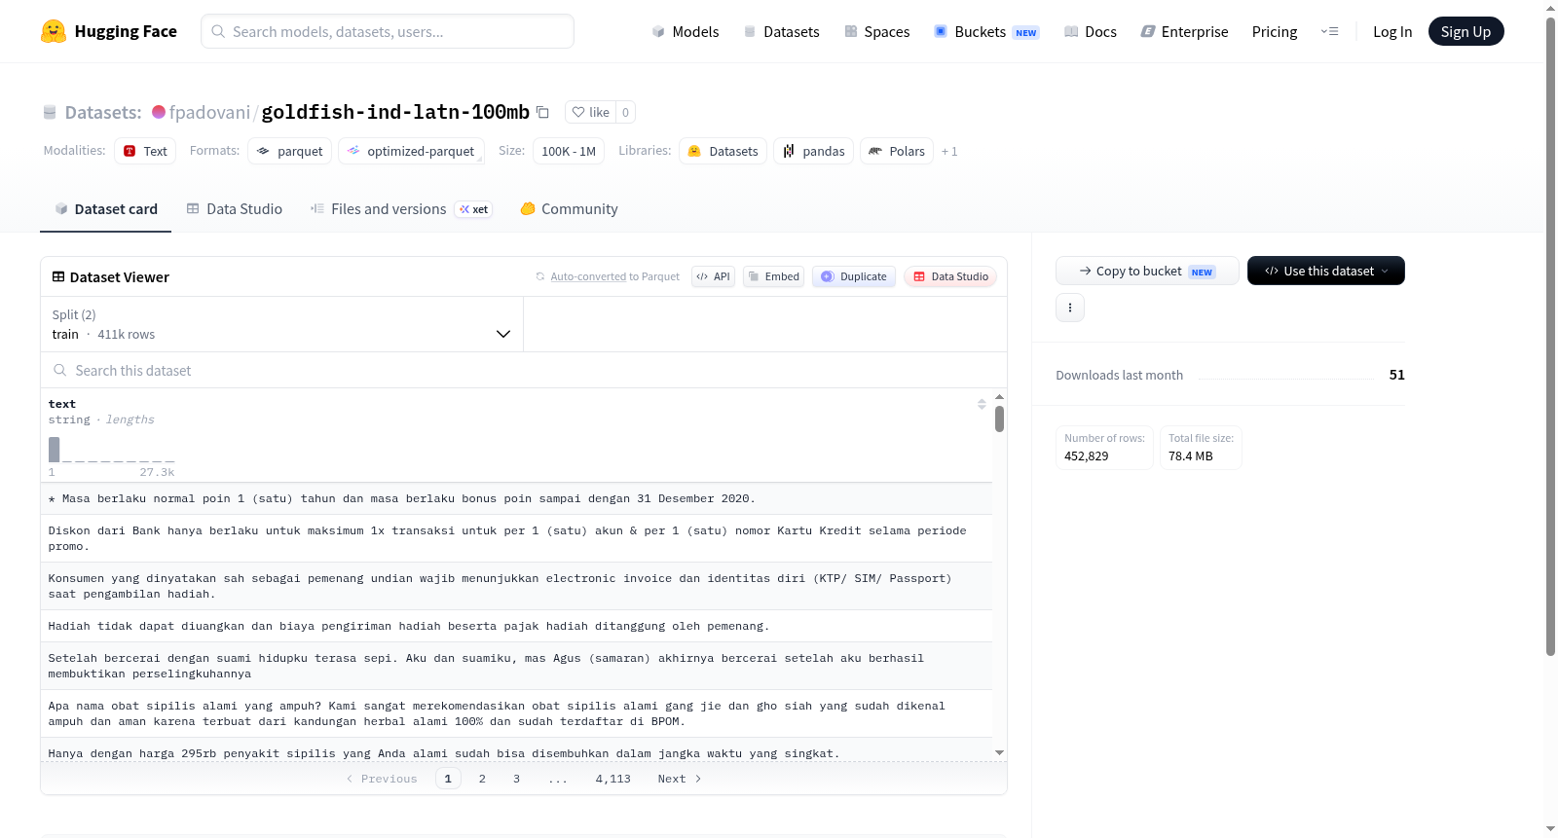Open the three-dot more options button
Viewport: 1558px width, 838px height.
[1070, 308]
